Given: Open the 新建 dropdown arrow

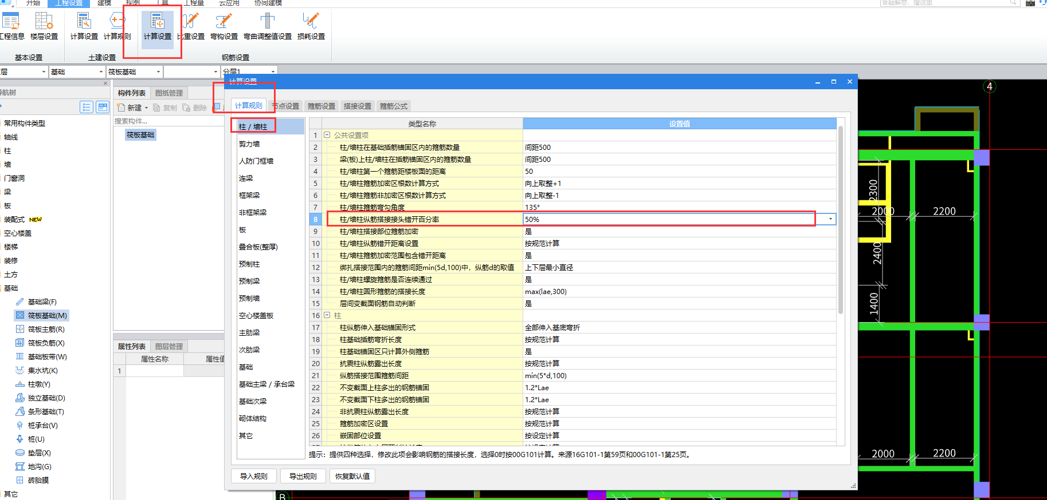Looking at the screenshot, I should point(146,108).
